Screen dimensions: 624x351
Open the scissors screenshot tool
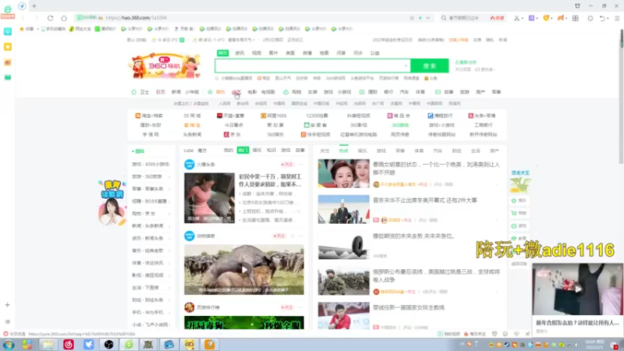[x=516, y=18]
